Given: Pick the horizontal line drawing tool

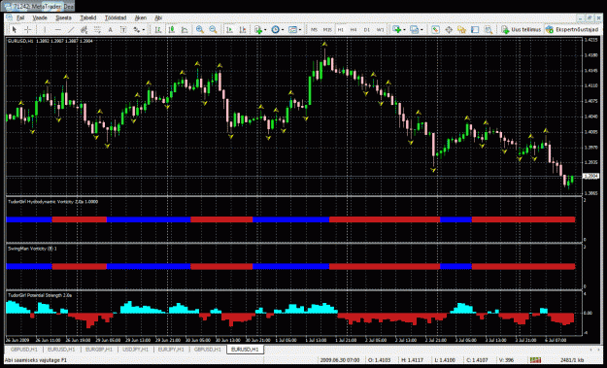Looking at the screenshot, I should (57, 29).
